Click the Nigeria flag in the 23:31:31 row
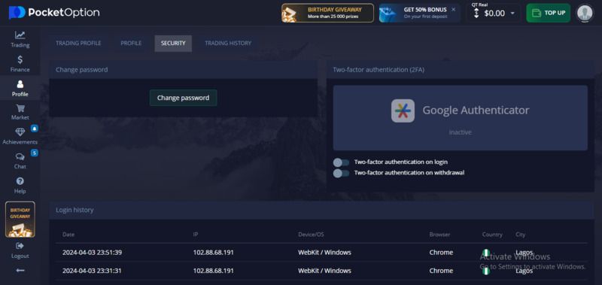 [x=486, y=271]
